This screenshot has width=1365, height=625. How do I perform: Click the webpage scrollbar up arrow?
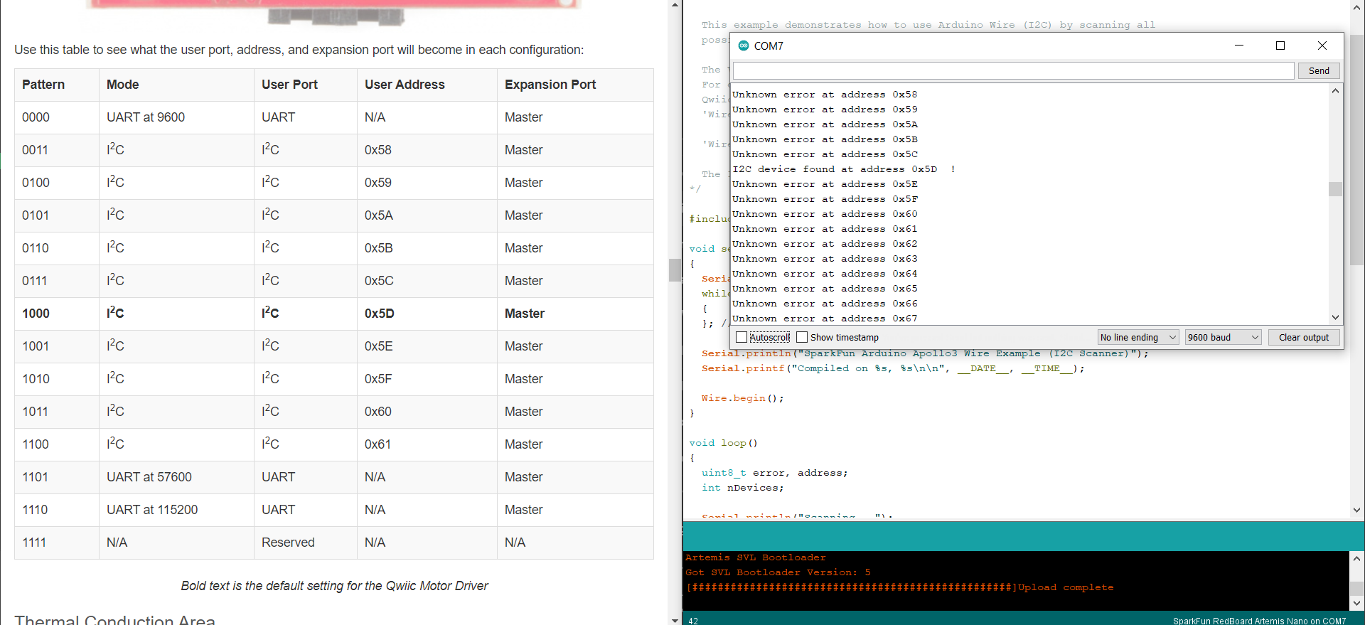675,5
